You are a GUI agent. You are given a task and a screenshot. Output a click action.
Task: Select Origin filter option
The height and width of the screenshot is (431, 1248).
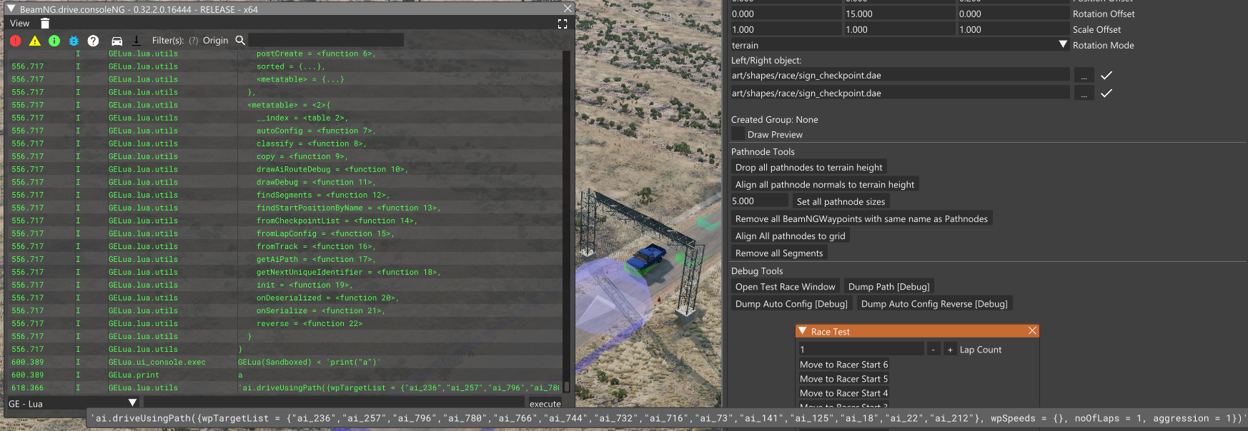216,41
